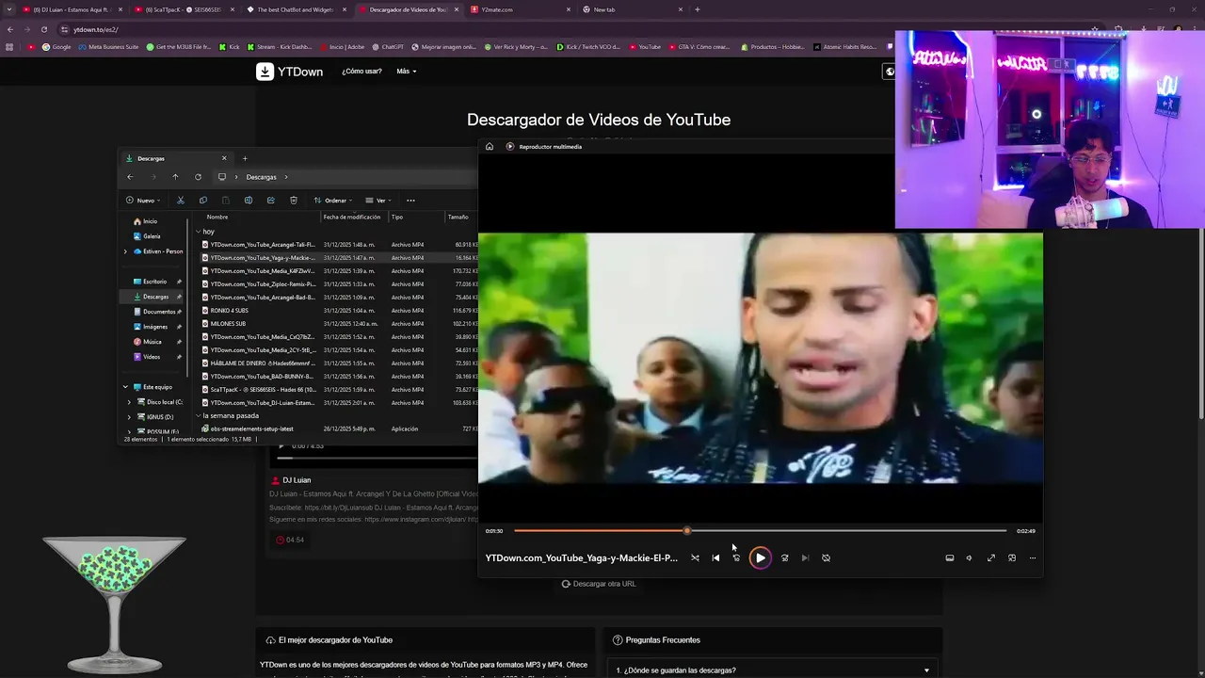Open Documentos in Explorer sidebar
1205x678 pixels.
(x=158, y=312)
